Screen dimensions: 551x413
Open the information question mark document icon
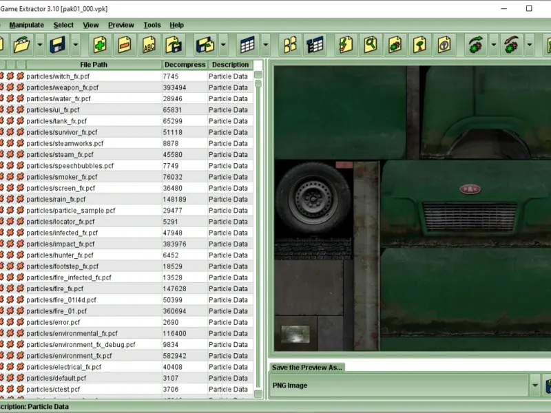[444, 45]
